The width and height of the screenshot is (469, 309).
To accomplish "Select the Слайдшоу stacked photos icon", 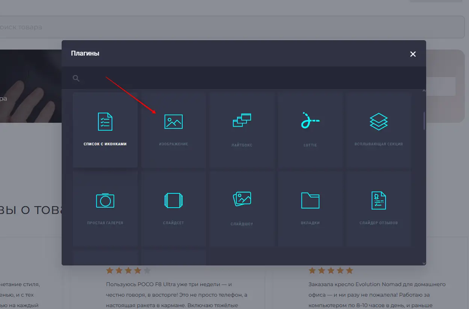I will pyautogui.click(x=242, y=199).
